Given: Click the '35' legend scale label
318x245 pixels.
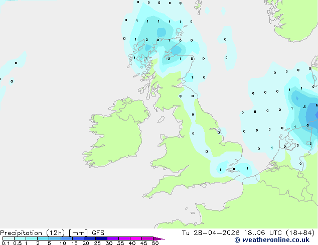Looking at the screenshot, I should coord(120,243).
